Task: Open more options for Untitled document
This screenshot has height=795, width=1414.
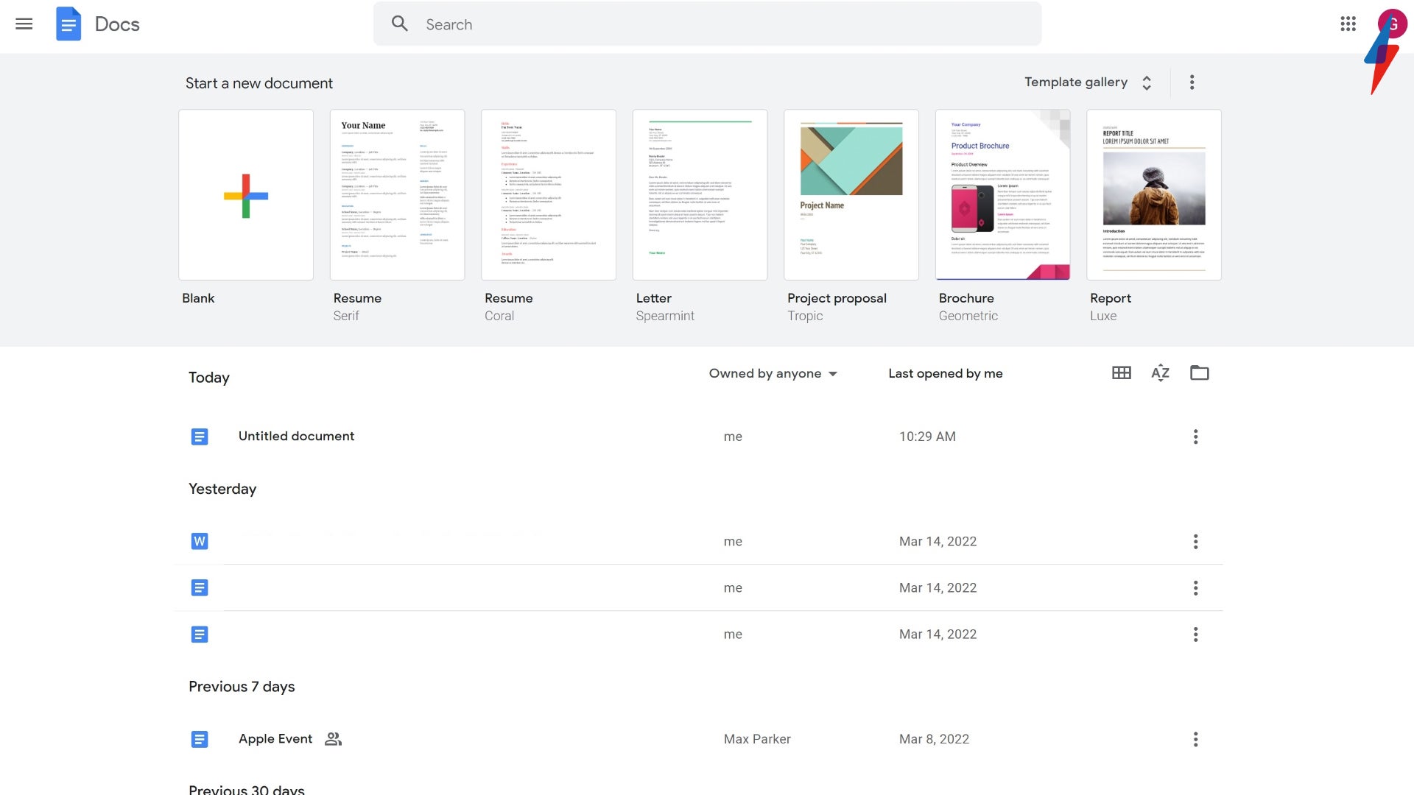Action: tap(1195, 437)
